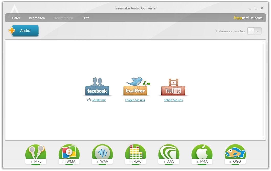Maximize the Freemake Audio Converter window
271x171 pixels.
pos(256,8)
